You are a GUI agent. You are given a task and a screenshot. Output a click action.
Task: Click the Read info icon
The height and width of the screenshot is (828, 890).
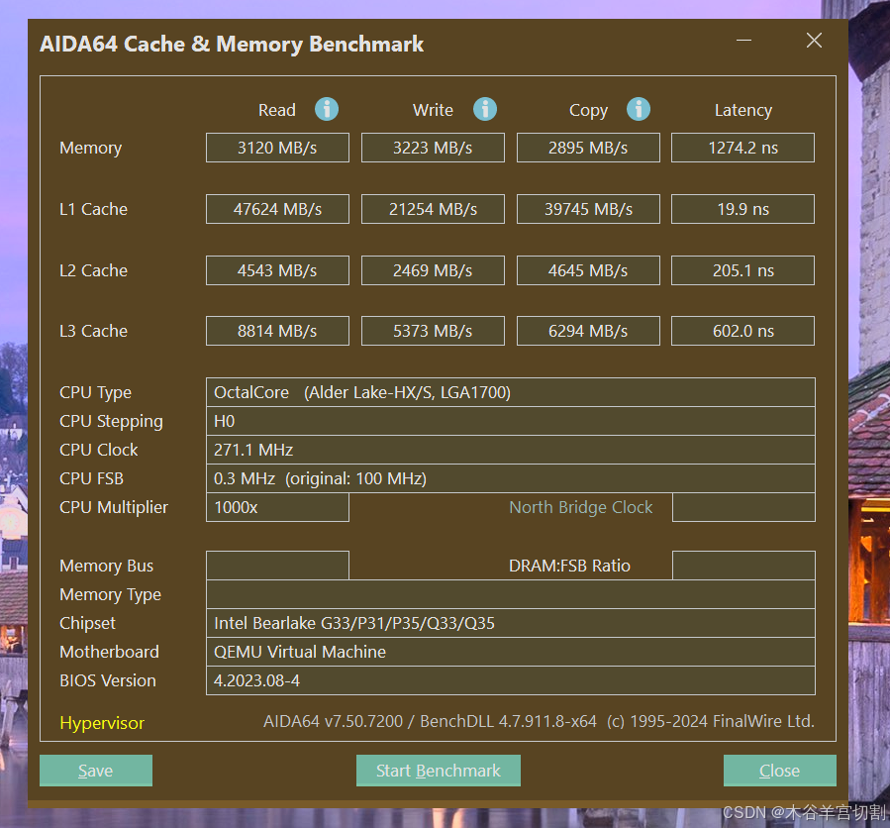(327, 109)
